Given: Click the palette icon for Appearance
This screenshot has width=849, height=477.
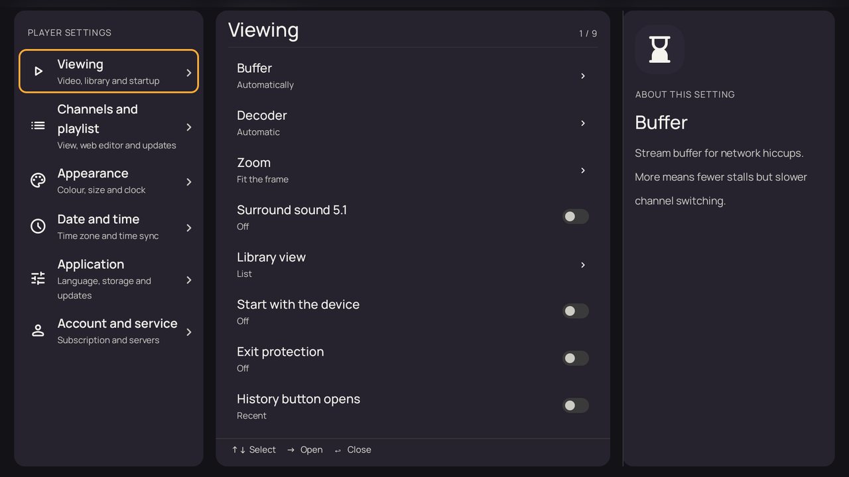Looking at the screenshot, I should (38, 180).
